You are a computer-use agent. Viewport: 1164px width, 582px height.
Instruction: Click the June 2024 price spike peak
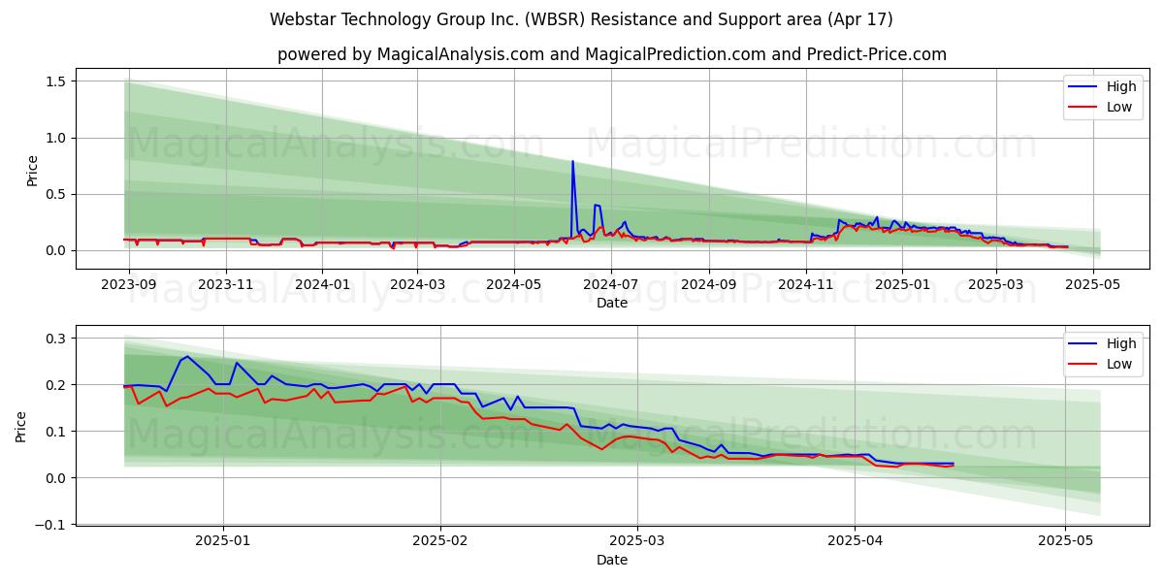572,162
